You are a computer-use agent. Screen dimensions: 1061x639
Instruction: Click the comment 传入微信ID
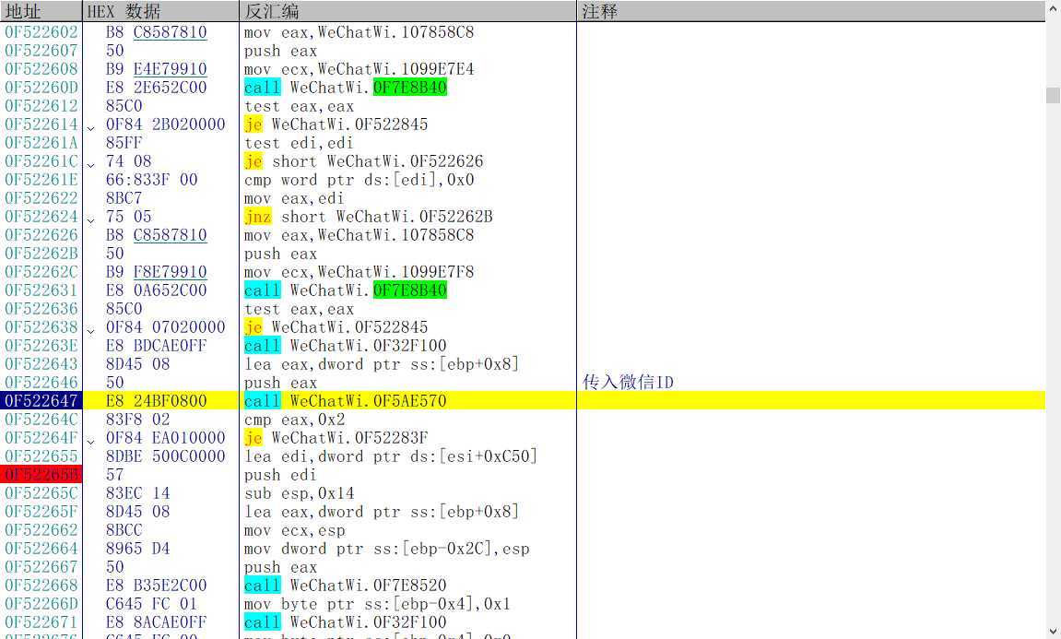click(x=628, y=383)
